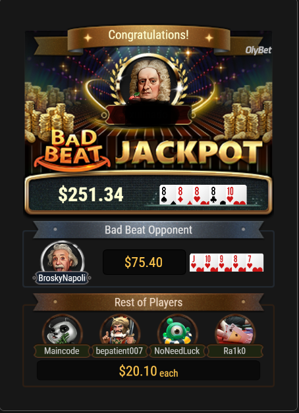Select the bepatient007 name label

[119, 351]
